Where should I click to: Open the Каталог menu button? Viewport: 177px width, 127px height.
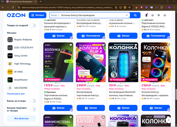(x=38, y=15)
